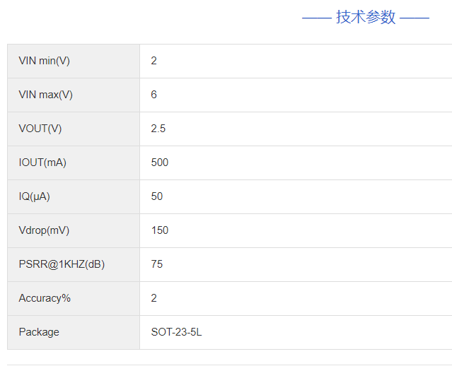Image resolution: width=452 pixels, height=366 pixels.
Task: Select the VIN max value 6
Action: (154, 95)
